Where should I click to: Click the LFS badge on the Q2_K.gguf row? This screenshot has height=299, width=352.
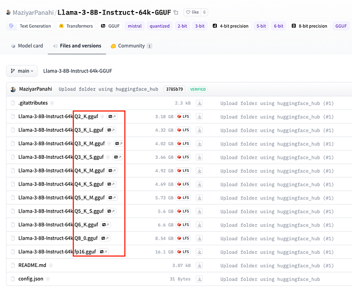(x=183, y=117)
